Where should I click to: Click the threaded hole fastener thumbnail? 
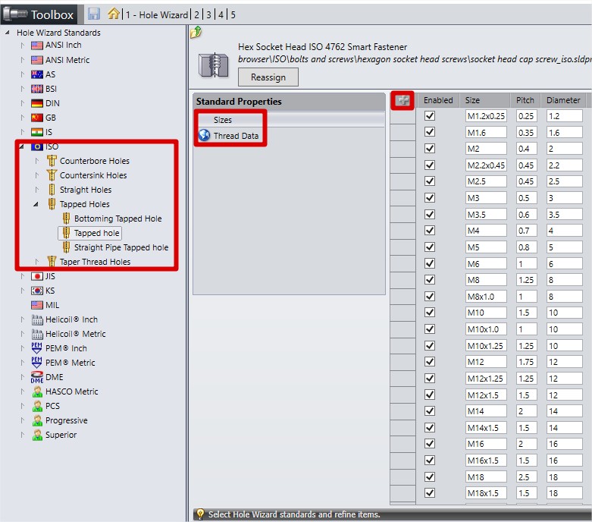(x=218, y=65)
